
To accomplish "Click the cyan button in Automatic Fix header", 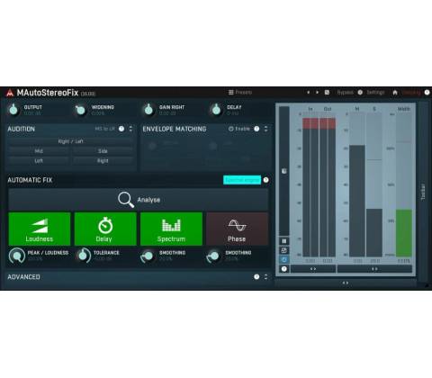I will click(x=242, y=180).
